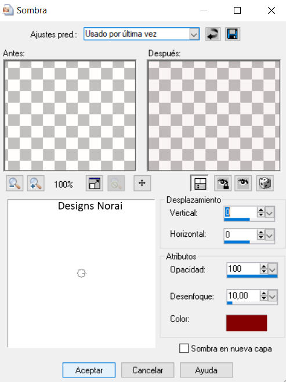Save preset with floppy disk icon

pos(233,34)
